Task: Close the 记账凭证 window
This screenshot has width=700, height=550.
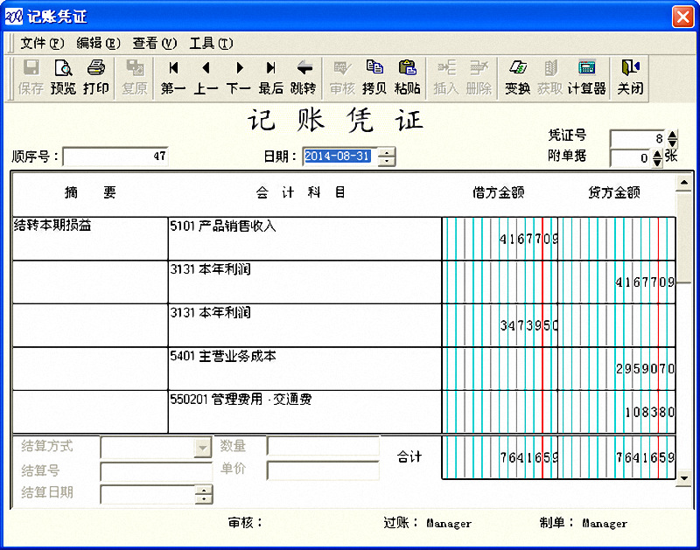Action: [x=683, y=17]
